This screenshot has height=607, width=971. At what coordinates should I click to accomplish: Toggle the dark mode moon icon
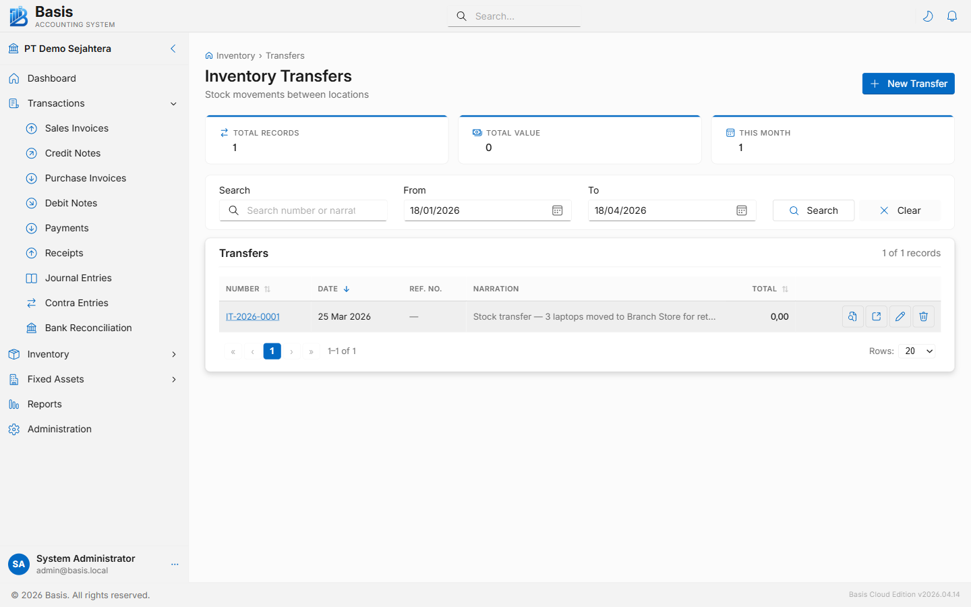928,16
